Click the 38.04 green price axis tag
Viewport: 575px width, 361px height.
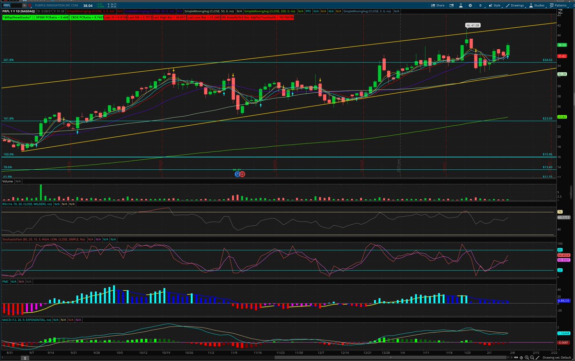click(563, 45)
